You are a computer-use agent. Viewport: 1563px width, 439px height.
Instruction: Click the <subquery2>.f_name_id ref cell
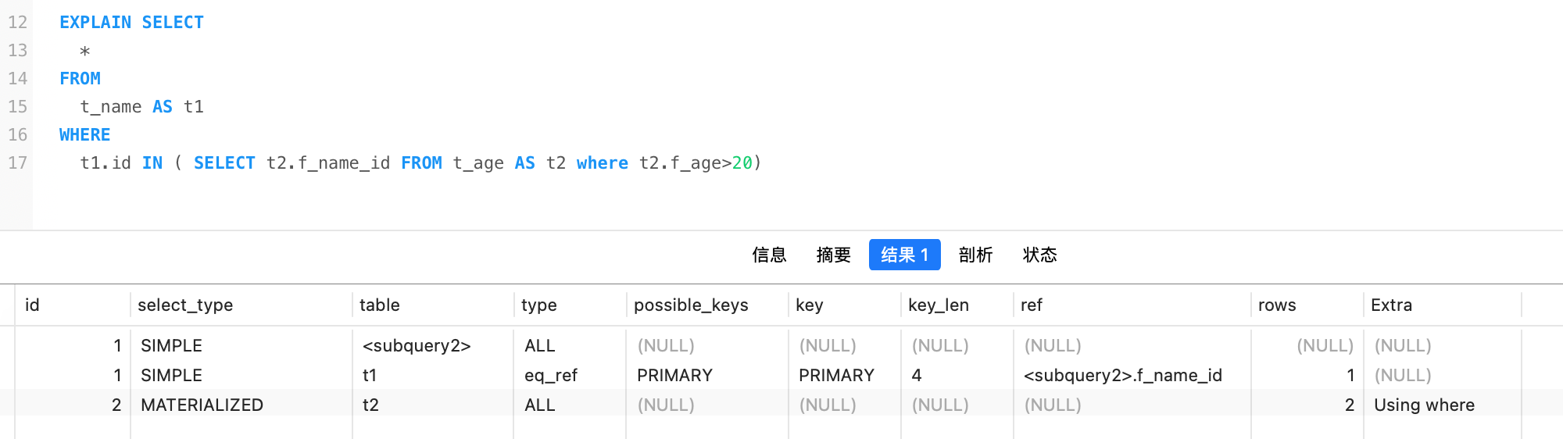(1122, 376)
